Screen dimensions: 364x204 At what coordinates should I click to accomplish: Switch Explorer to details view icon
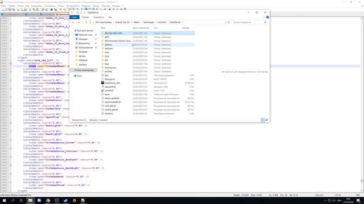(x=263, y=120)
